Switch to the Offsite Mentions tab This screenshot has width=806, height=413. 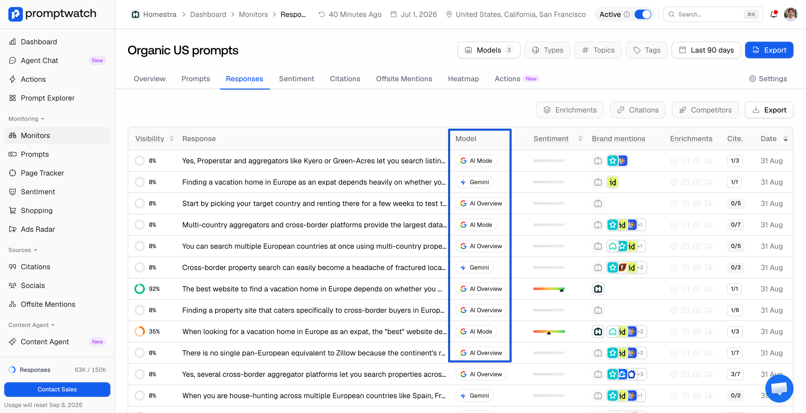(404, 79)
